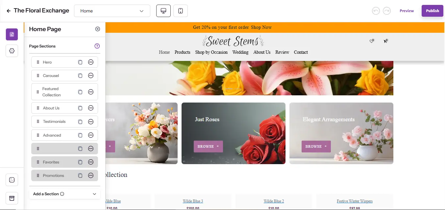
Task: Go back using the arrow beside The Floral Exchange
Action: tap(9, 11)
